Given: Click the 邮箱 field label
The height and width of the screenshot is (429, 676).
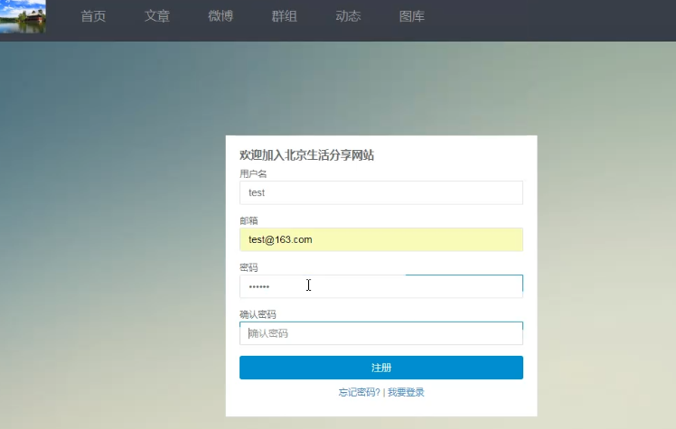Looking at the screenshot, I should click(x=249, y=220).
